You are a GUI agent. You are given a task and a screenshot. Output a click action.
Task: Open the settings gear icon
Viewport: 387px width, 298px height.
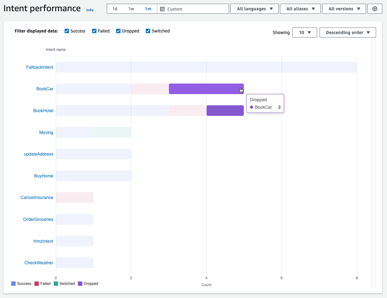[375, 9]
